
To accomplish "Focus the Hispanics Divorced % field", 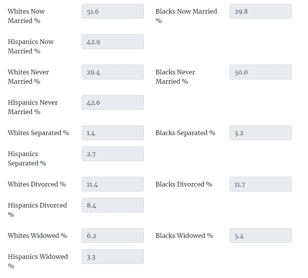I will (x=112, y=205).
